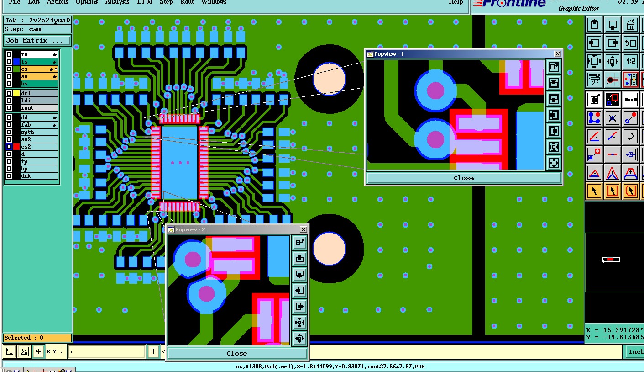Image resolution: width=644 pixels, height=372 pixels.
Task: Open the Analysis menu
Action: click(117, 2)
